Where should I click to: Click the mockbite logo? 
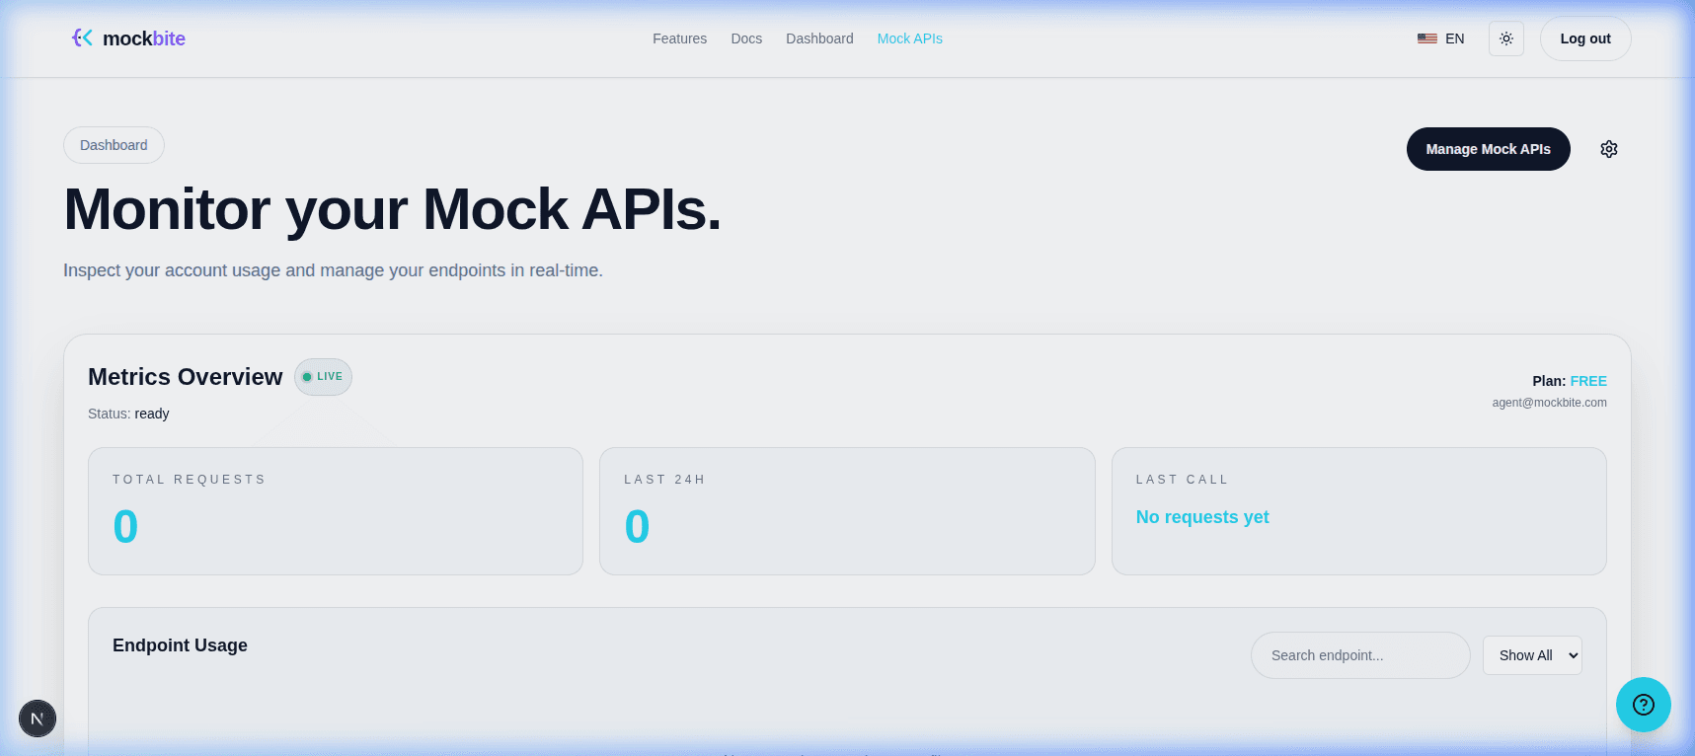click(128, 38)
